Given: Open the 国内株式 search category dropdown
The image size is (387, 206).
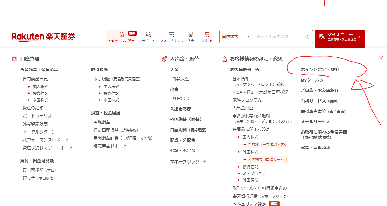Looking at the screenshot, I should coord(236,37).
